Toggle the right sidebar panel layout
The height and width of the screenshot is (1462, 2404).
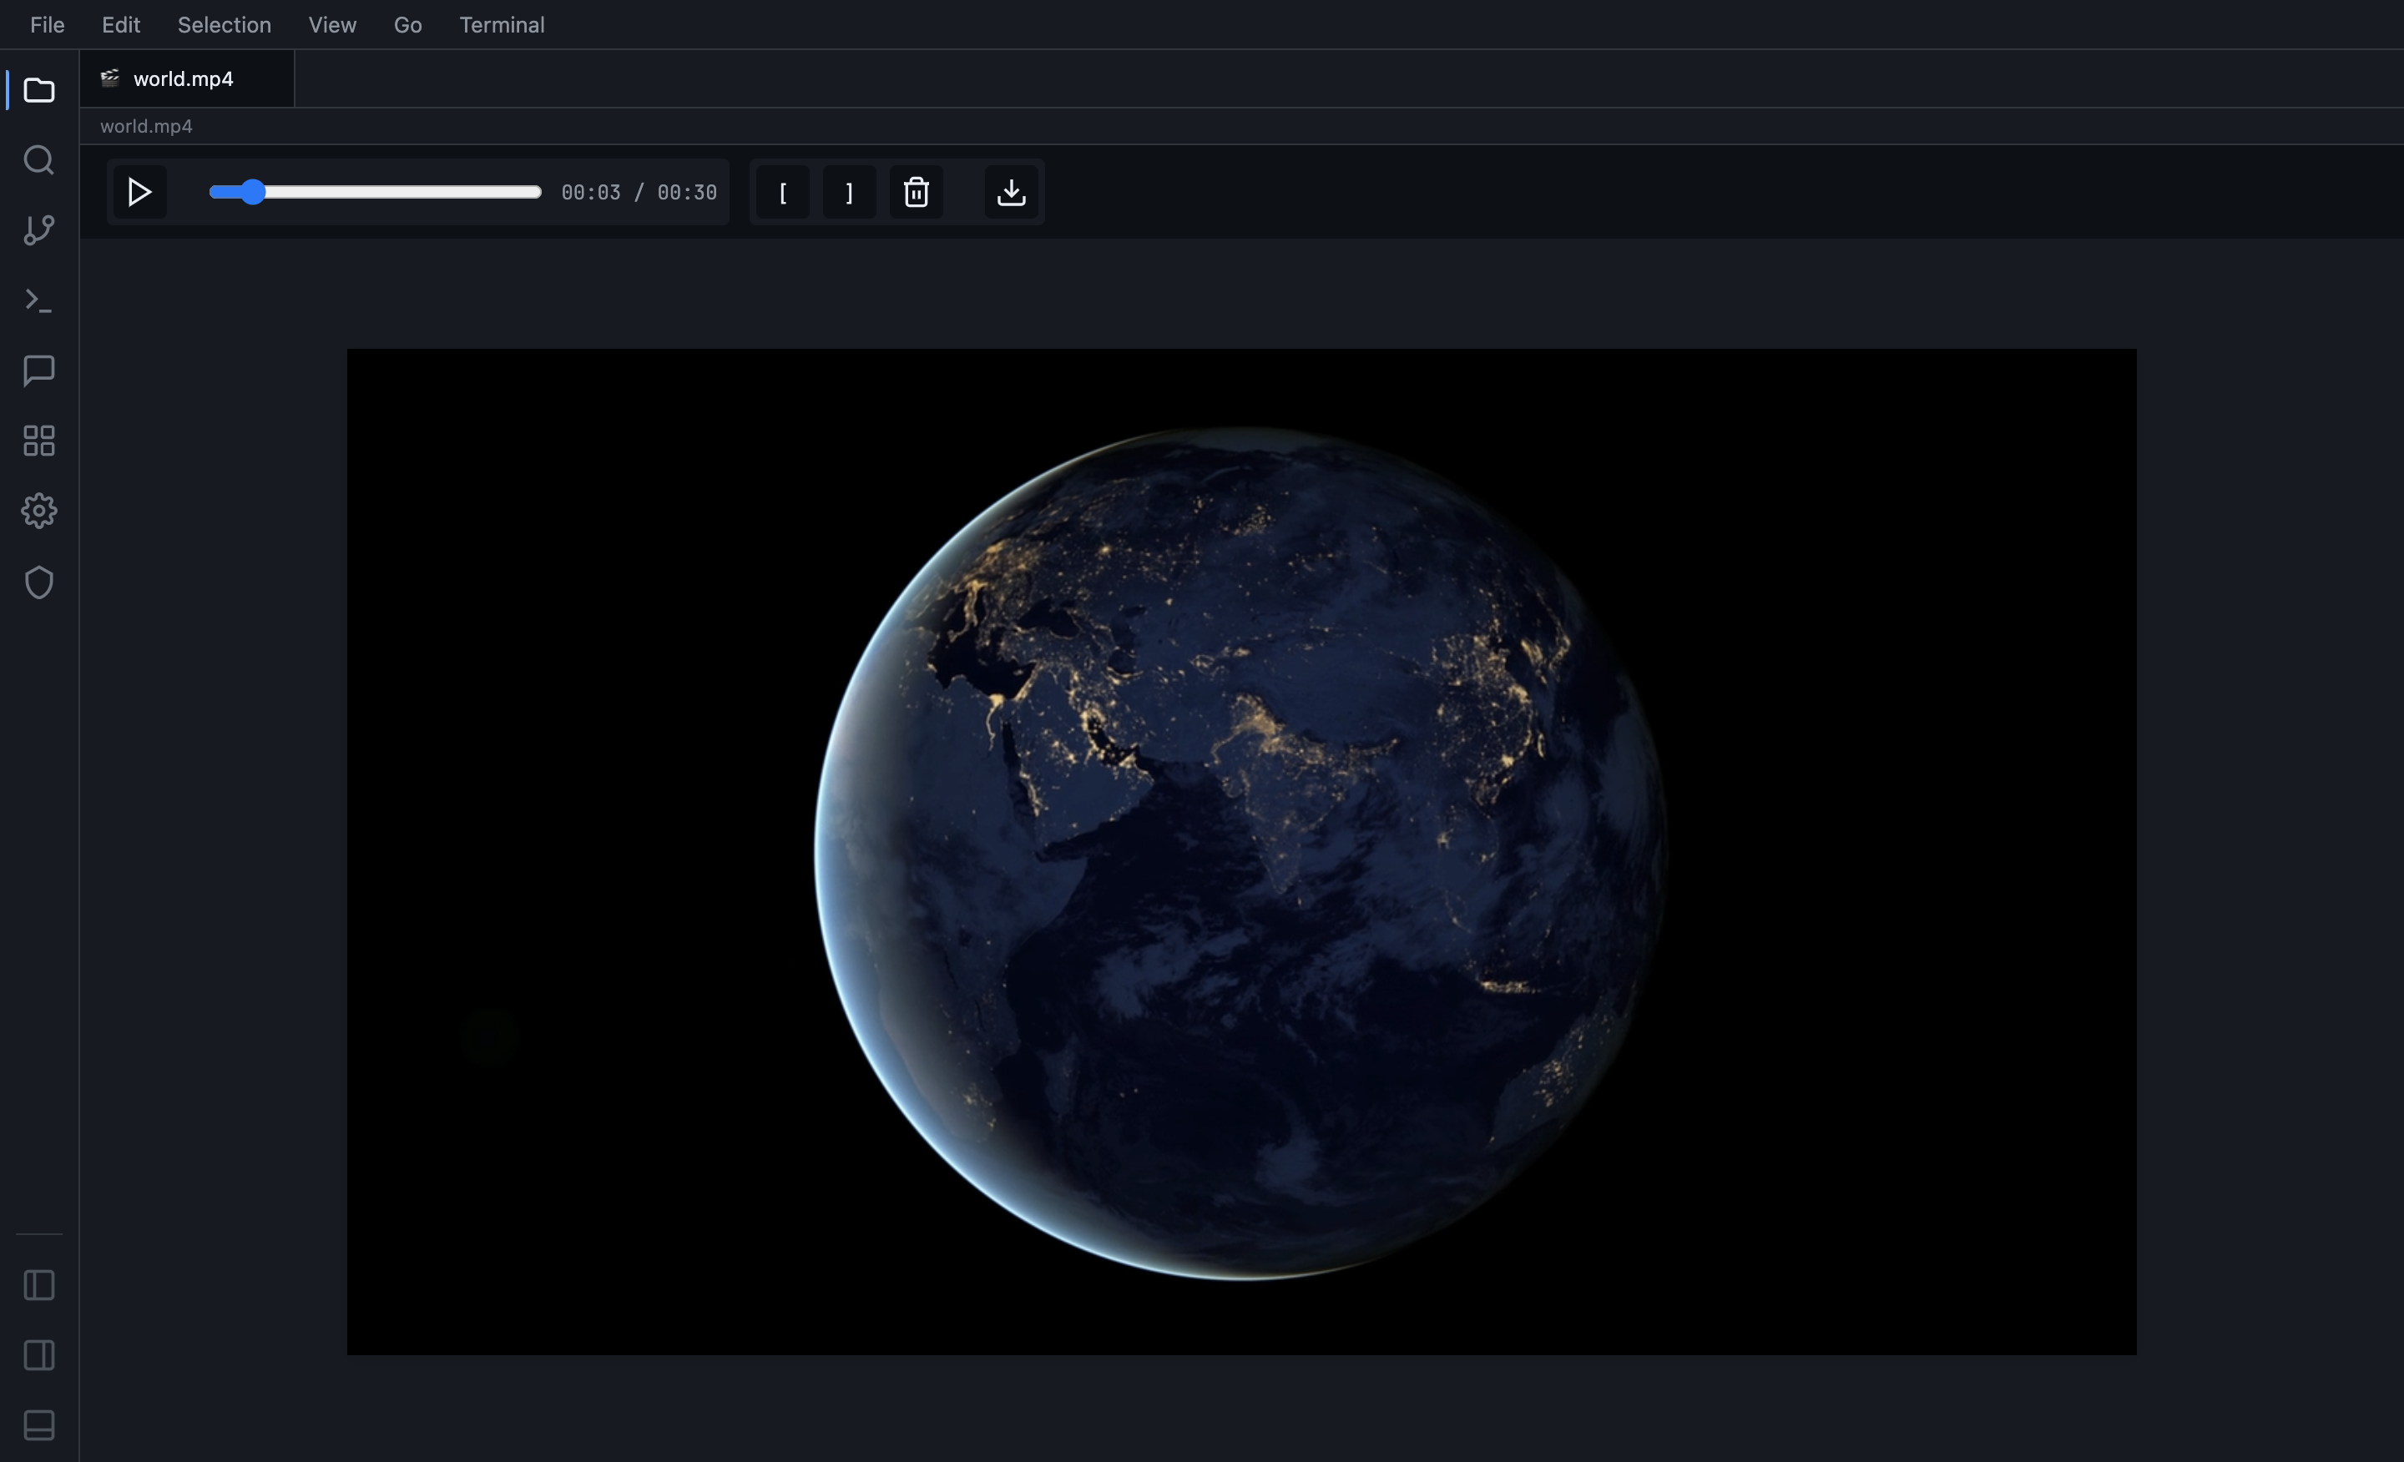pyautogui.click(x=39, y=1356)
